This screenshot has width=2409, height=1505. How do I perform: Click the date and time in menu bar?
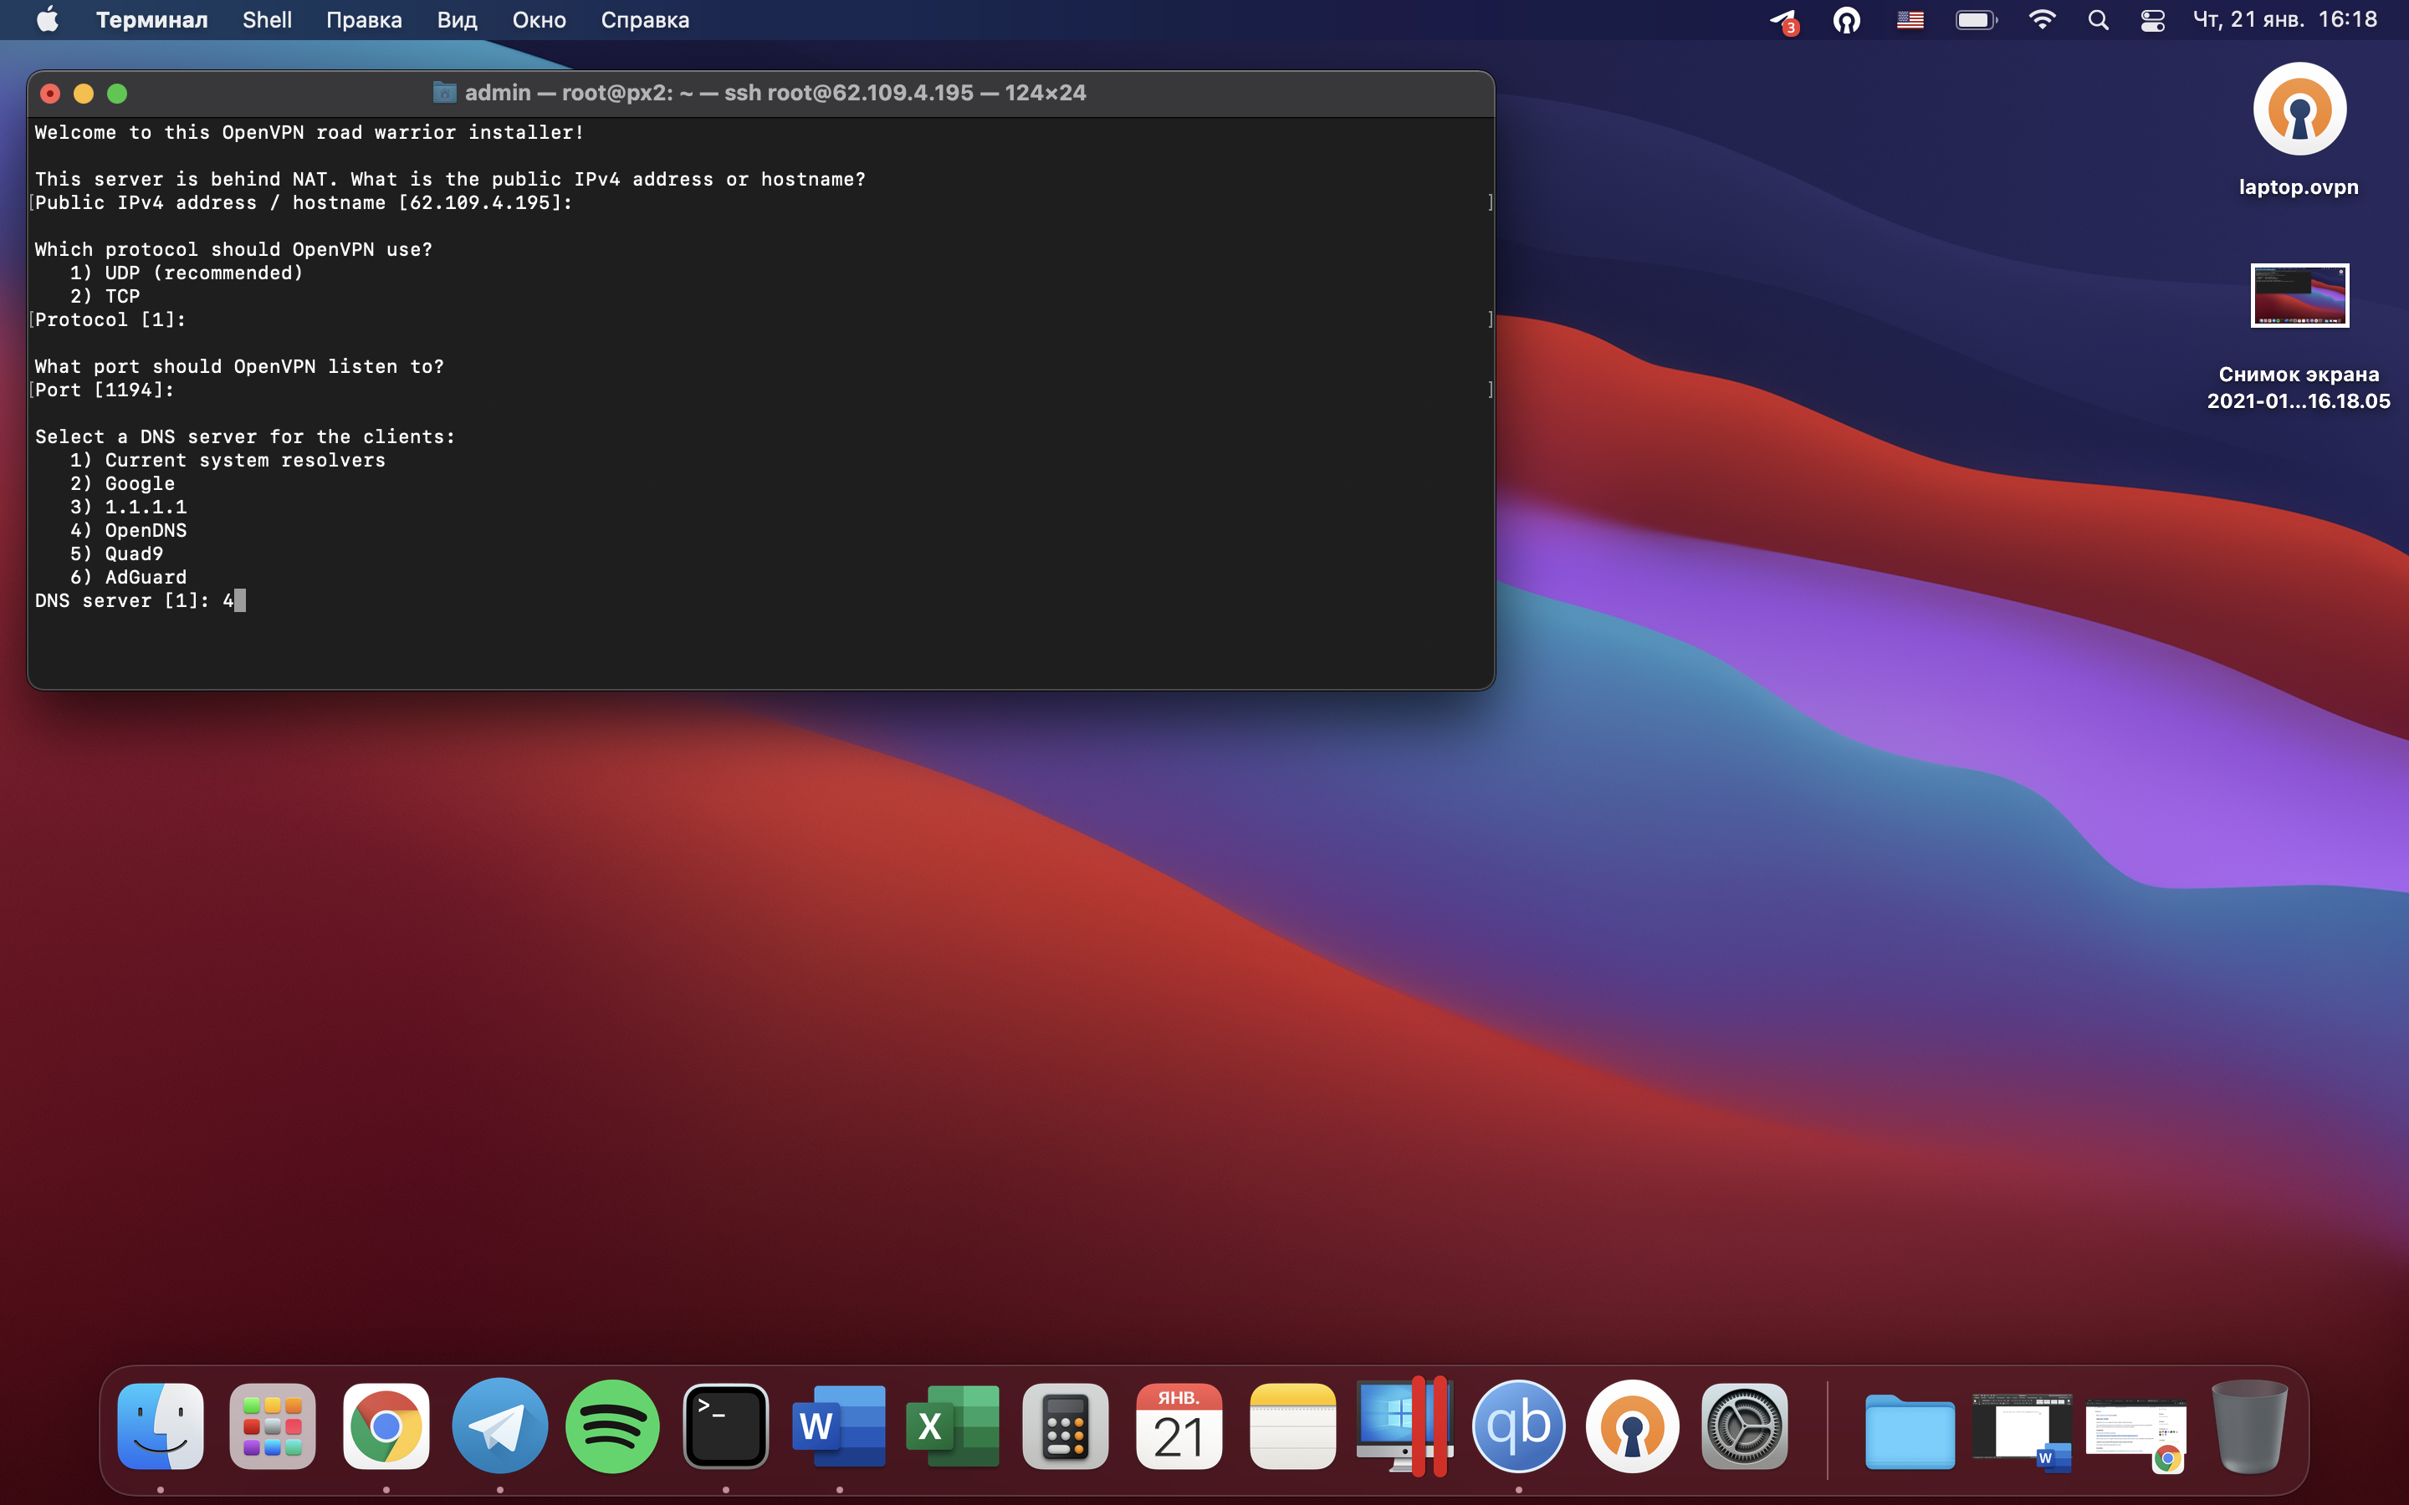tap(2284, 20)
